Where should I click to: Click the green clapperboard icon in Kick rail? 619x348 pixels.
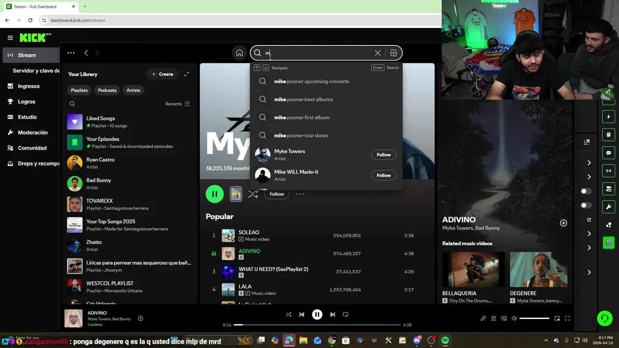pyautogui.click(x=608, y=243)
